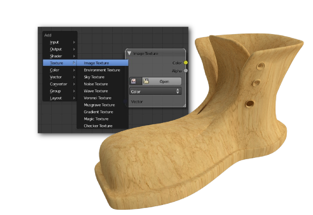This screenshot has width=313, height=215.
Task: Choose Voronoi Texture
Action: coord(103,98)
